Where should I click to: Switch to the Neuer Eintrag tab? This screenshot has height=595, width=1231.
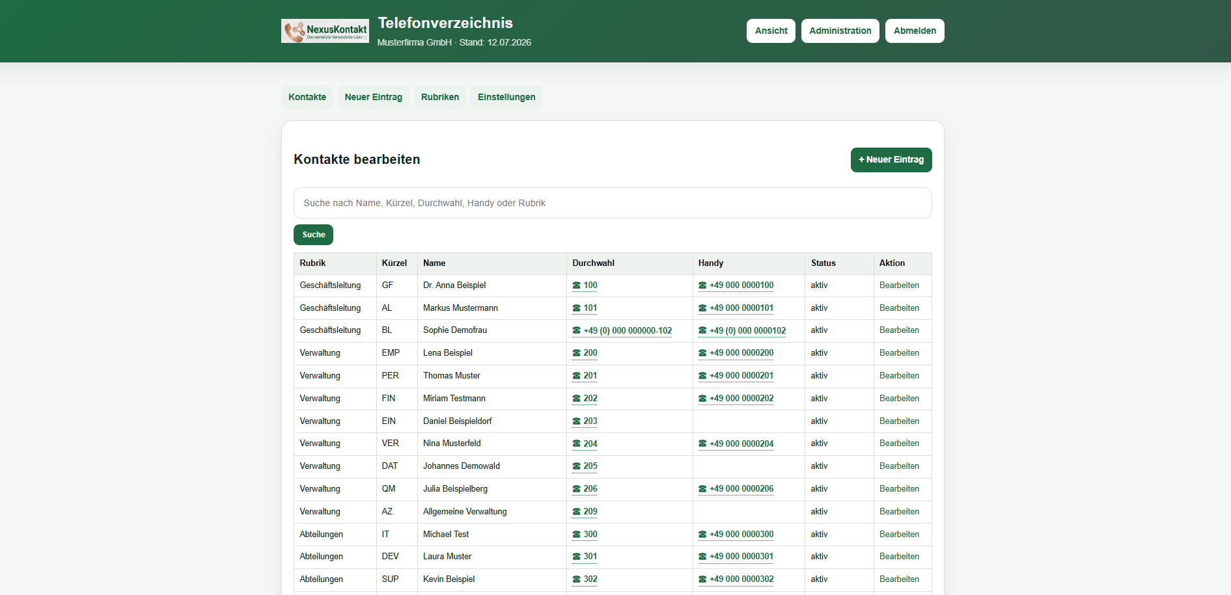(x=374, y=97)
